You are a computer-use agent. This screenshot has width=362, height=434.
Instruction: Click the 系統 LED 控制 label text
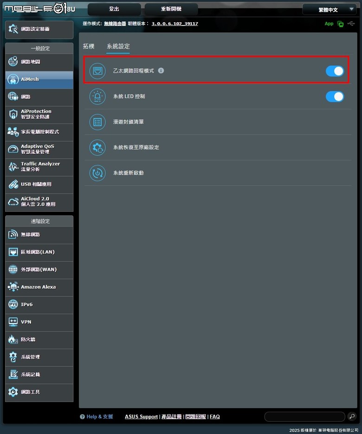click(x=129, y=96)
